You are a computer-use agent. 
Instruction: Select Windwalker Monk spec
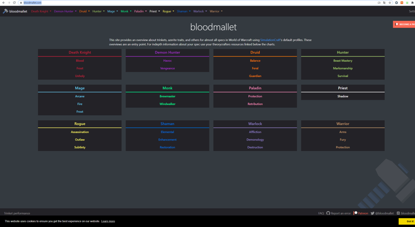click(167, 104)
